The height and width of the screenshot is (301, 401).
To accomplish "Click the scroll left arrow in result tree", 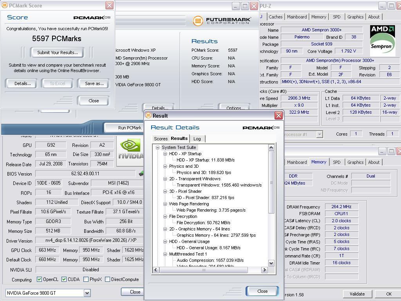I will pos(156,270).
